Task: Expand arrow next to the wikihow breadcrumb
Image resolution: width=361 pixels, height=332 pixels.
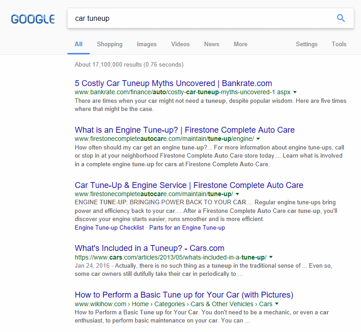Action: (x=277, y=304)
